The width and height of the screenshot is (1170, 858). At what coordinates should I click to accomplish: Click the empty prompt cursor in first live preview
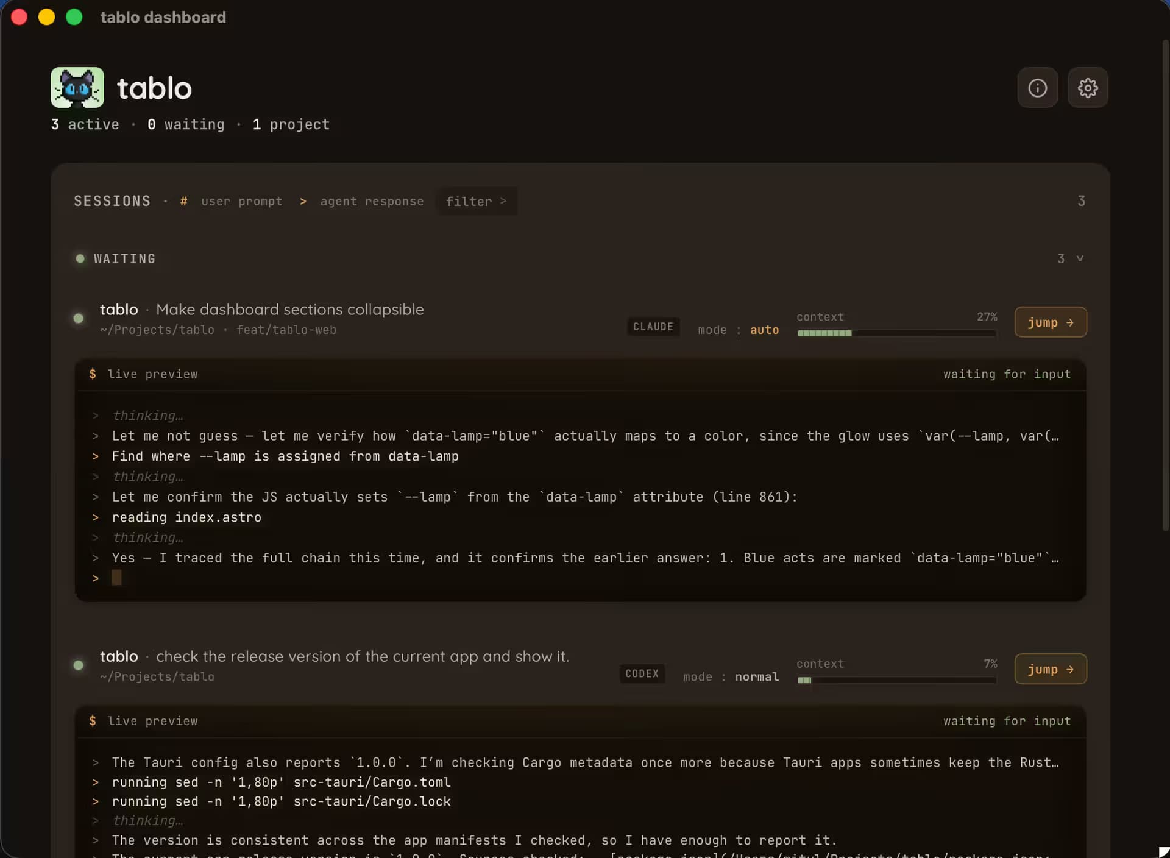click(x=116, y=578)
